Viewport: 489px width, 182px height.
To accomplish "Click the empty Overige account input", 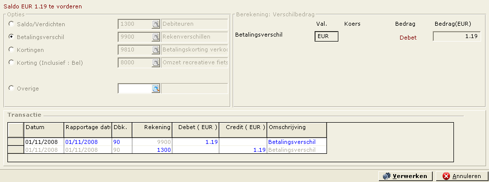I will point(135,89).
